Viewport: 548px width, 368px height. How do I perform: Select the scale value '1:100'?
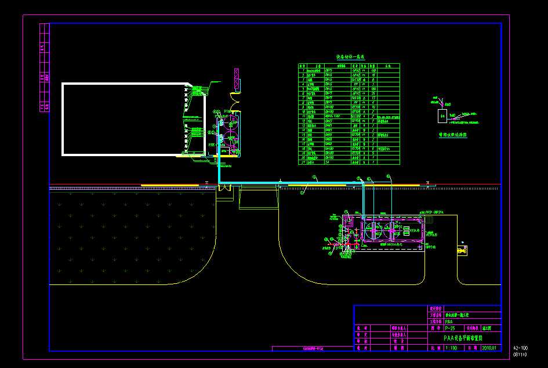click(451, 348)
